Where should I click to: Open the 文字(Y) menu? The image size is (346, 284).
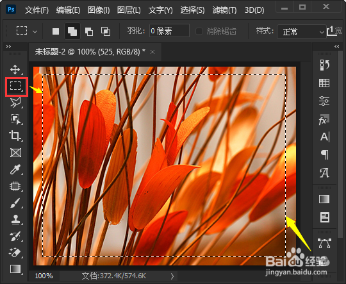[160, 10]
